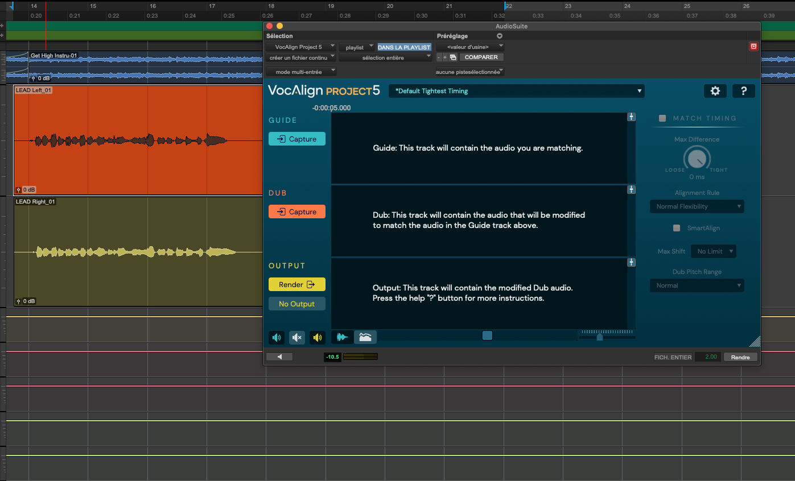Switch to energy/pitch trace display icon
Viewport: 795px width, 481px height.
365,338
